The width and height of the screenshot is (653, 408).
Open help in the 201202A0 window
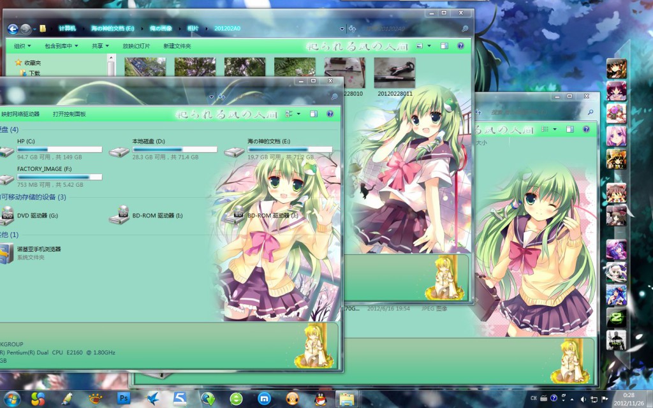click(x=460, y=46)
